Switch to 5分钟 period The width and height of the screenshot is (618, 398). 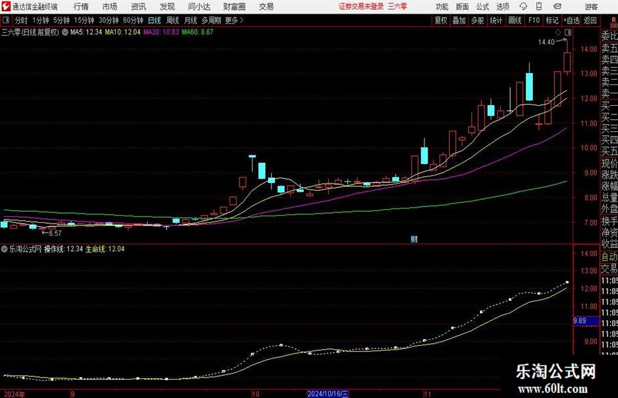(61, 20)
